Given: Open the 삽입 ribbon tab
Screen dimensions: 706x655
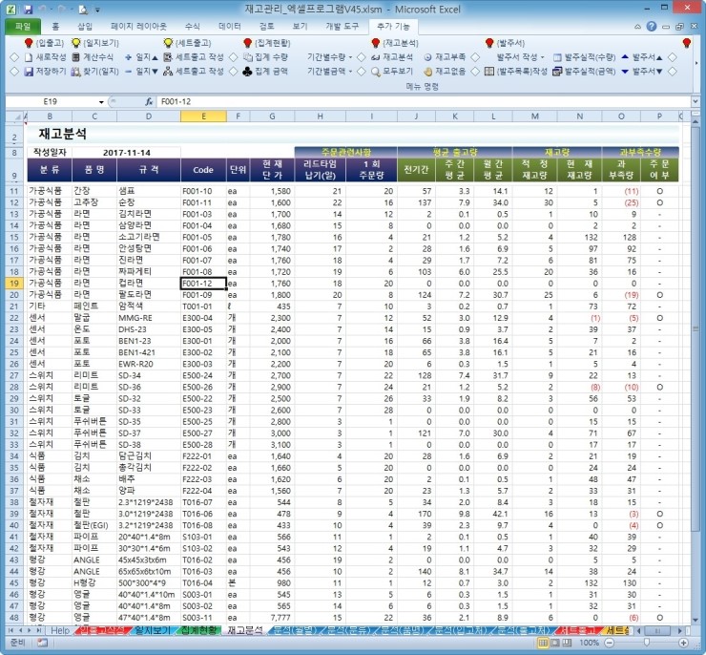Looking at the screenshot, I should (85, 27).
